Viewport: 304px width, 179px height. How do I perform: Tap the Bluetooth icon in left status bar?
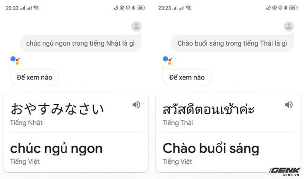pos(133,8)
